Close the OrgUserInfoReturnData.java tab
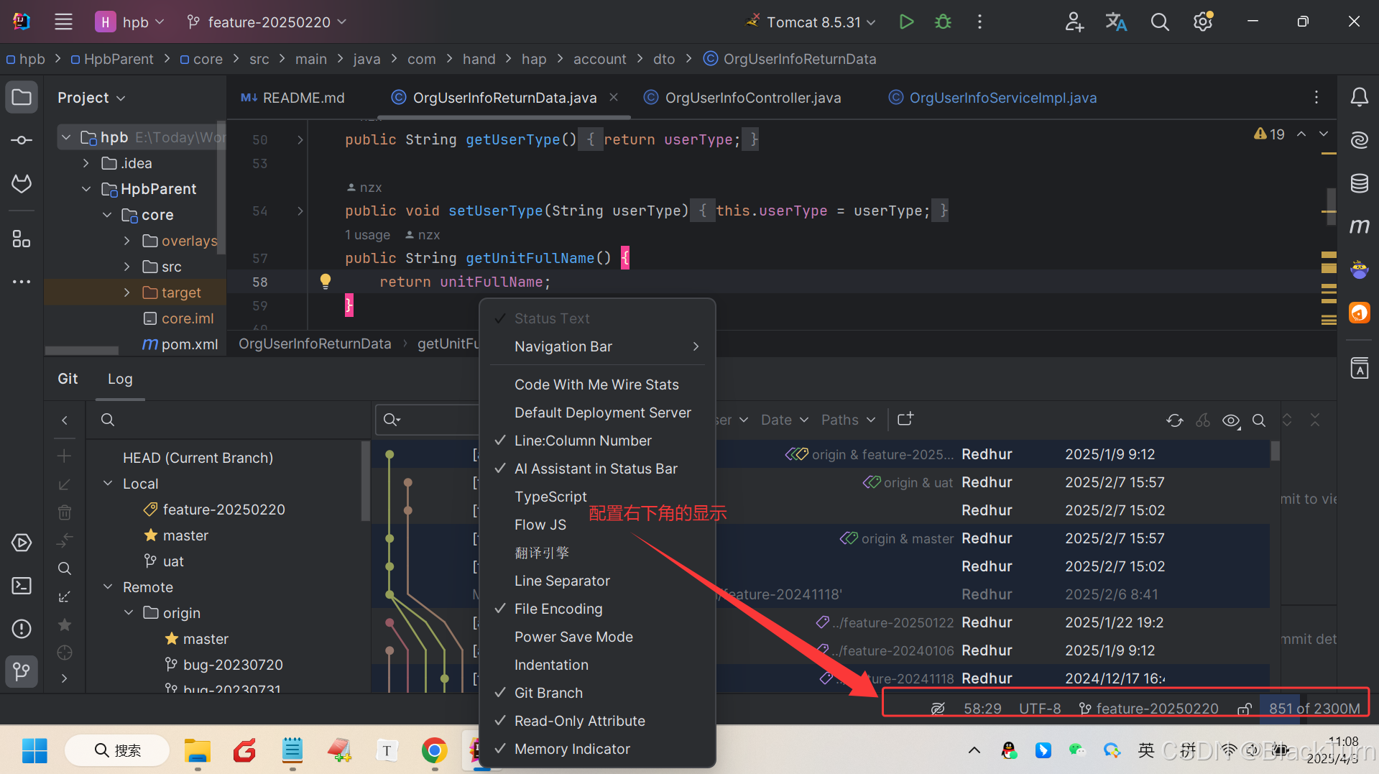 pyautogui.click(x=614, y=97)
